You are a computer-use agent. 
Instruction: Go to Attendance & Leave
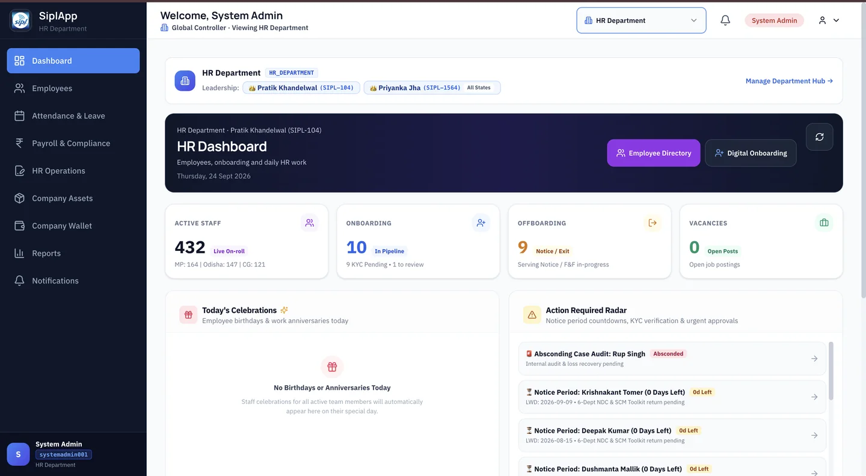73,116
